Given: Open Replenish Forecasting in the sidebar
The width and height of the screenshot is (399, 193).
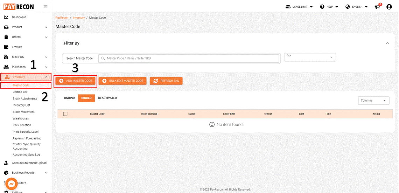Looking at the screenshot, I should click(27, 138).
